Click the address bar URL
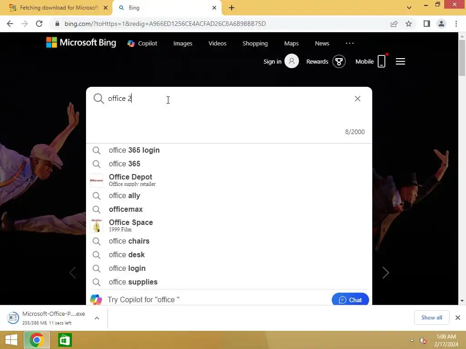 165,24
